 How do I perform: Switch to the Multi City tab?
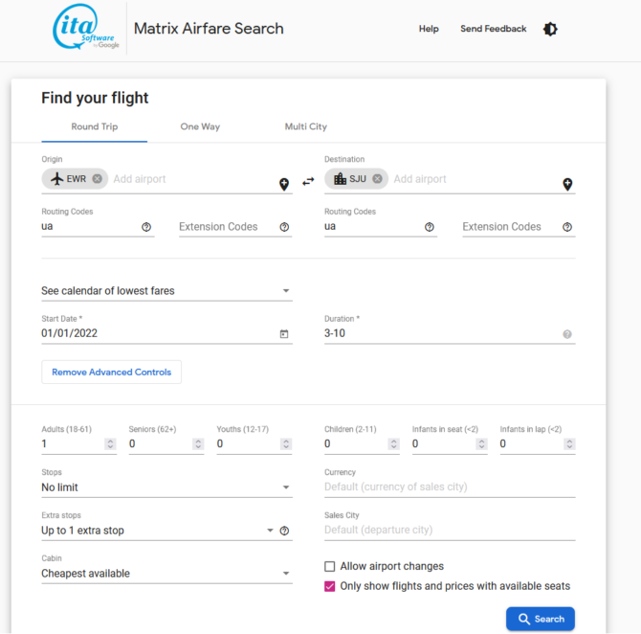(x=306, y=126)
